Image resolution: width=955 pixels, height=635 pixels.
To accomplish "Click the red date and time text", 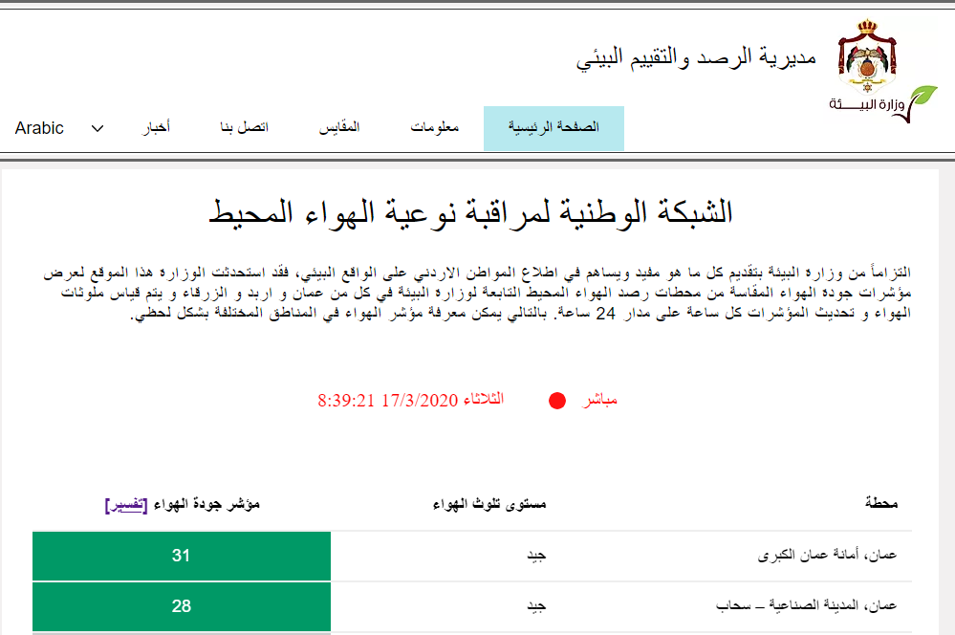I will pyautogui.click(x=410, y=401).
